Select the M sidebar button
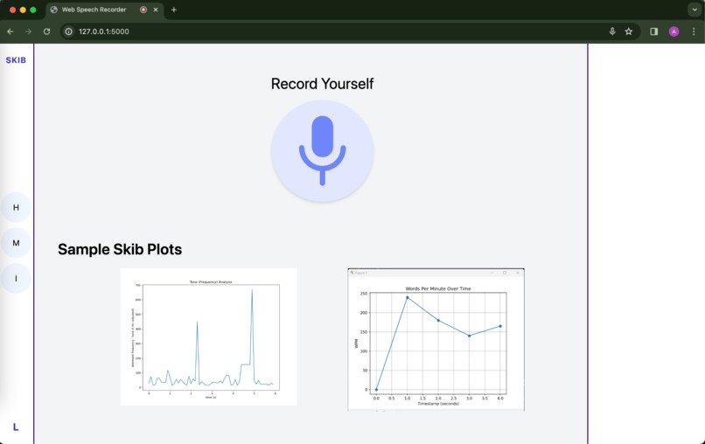 [x=16, y=243]
